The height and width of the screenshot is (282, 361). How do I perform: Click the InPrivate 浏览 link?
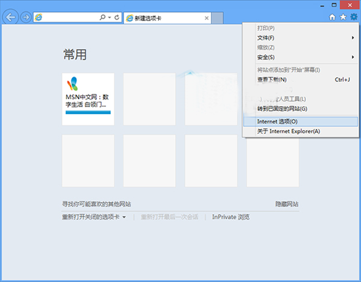[x=230, y=217]
